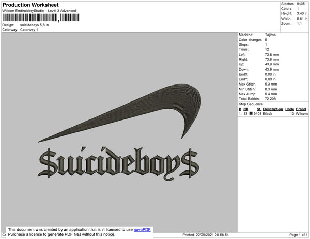
Task: Click the embroidery design preview
Action: (119, 132)
